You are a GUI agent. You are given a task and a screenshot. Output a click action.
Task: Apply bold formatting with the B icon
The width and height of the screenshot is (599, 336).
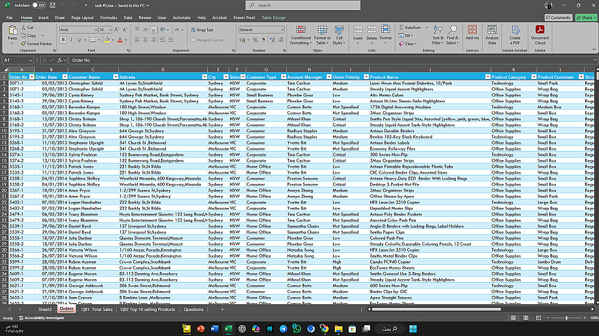coord(63,40)
